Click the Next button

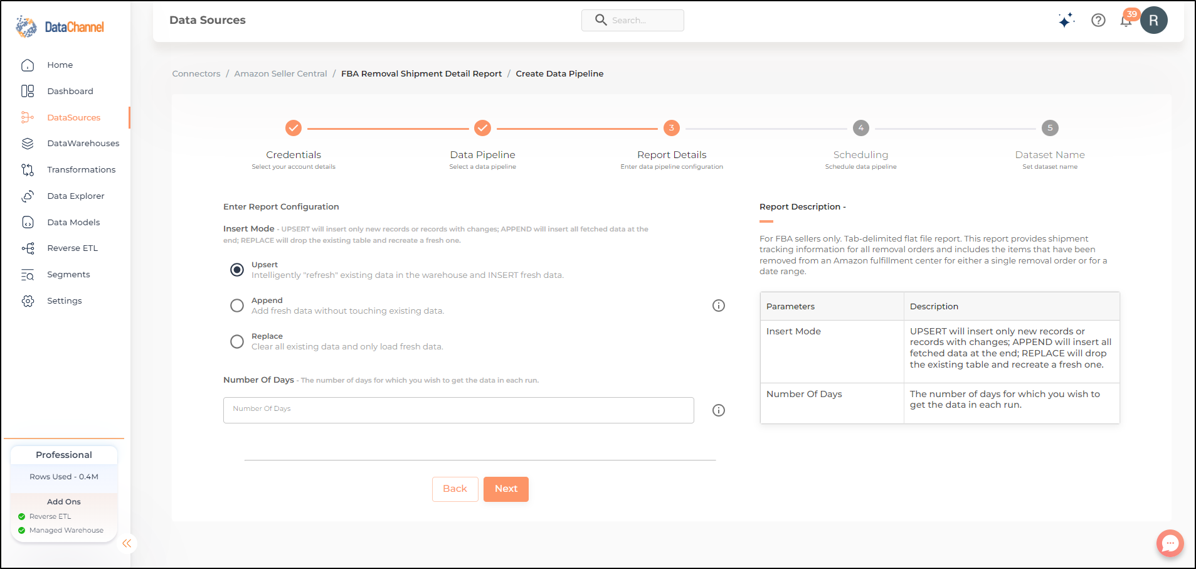tap(506, 489)
